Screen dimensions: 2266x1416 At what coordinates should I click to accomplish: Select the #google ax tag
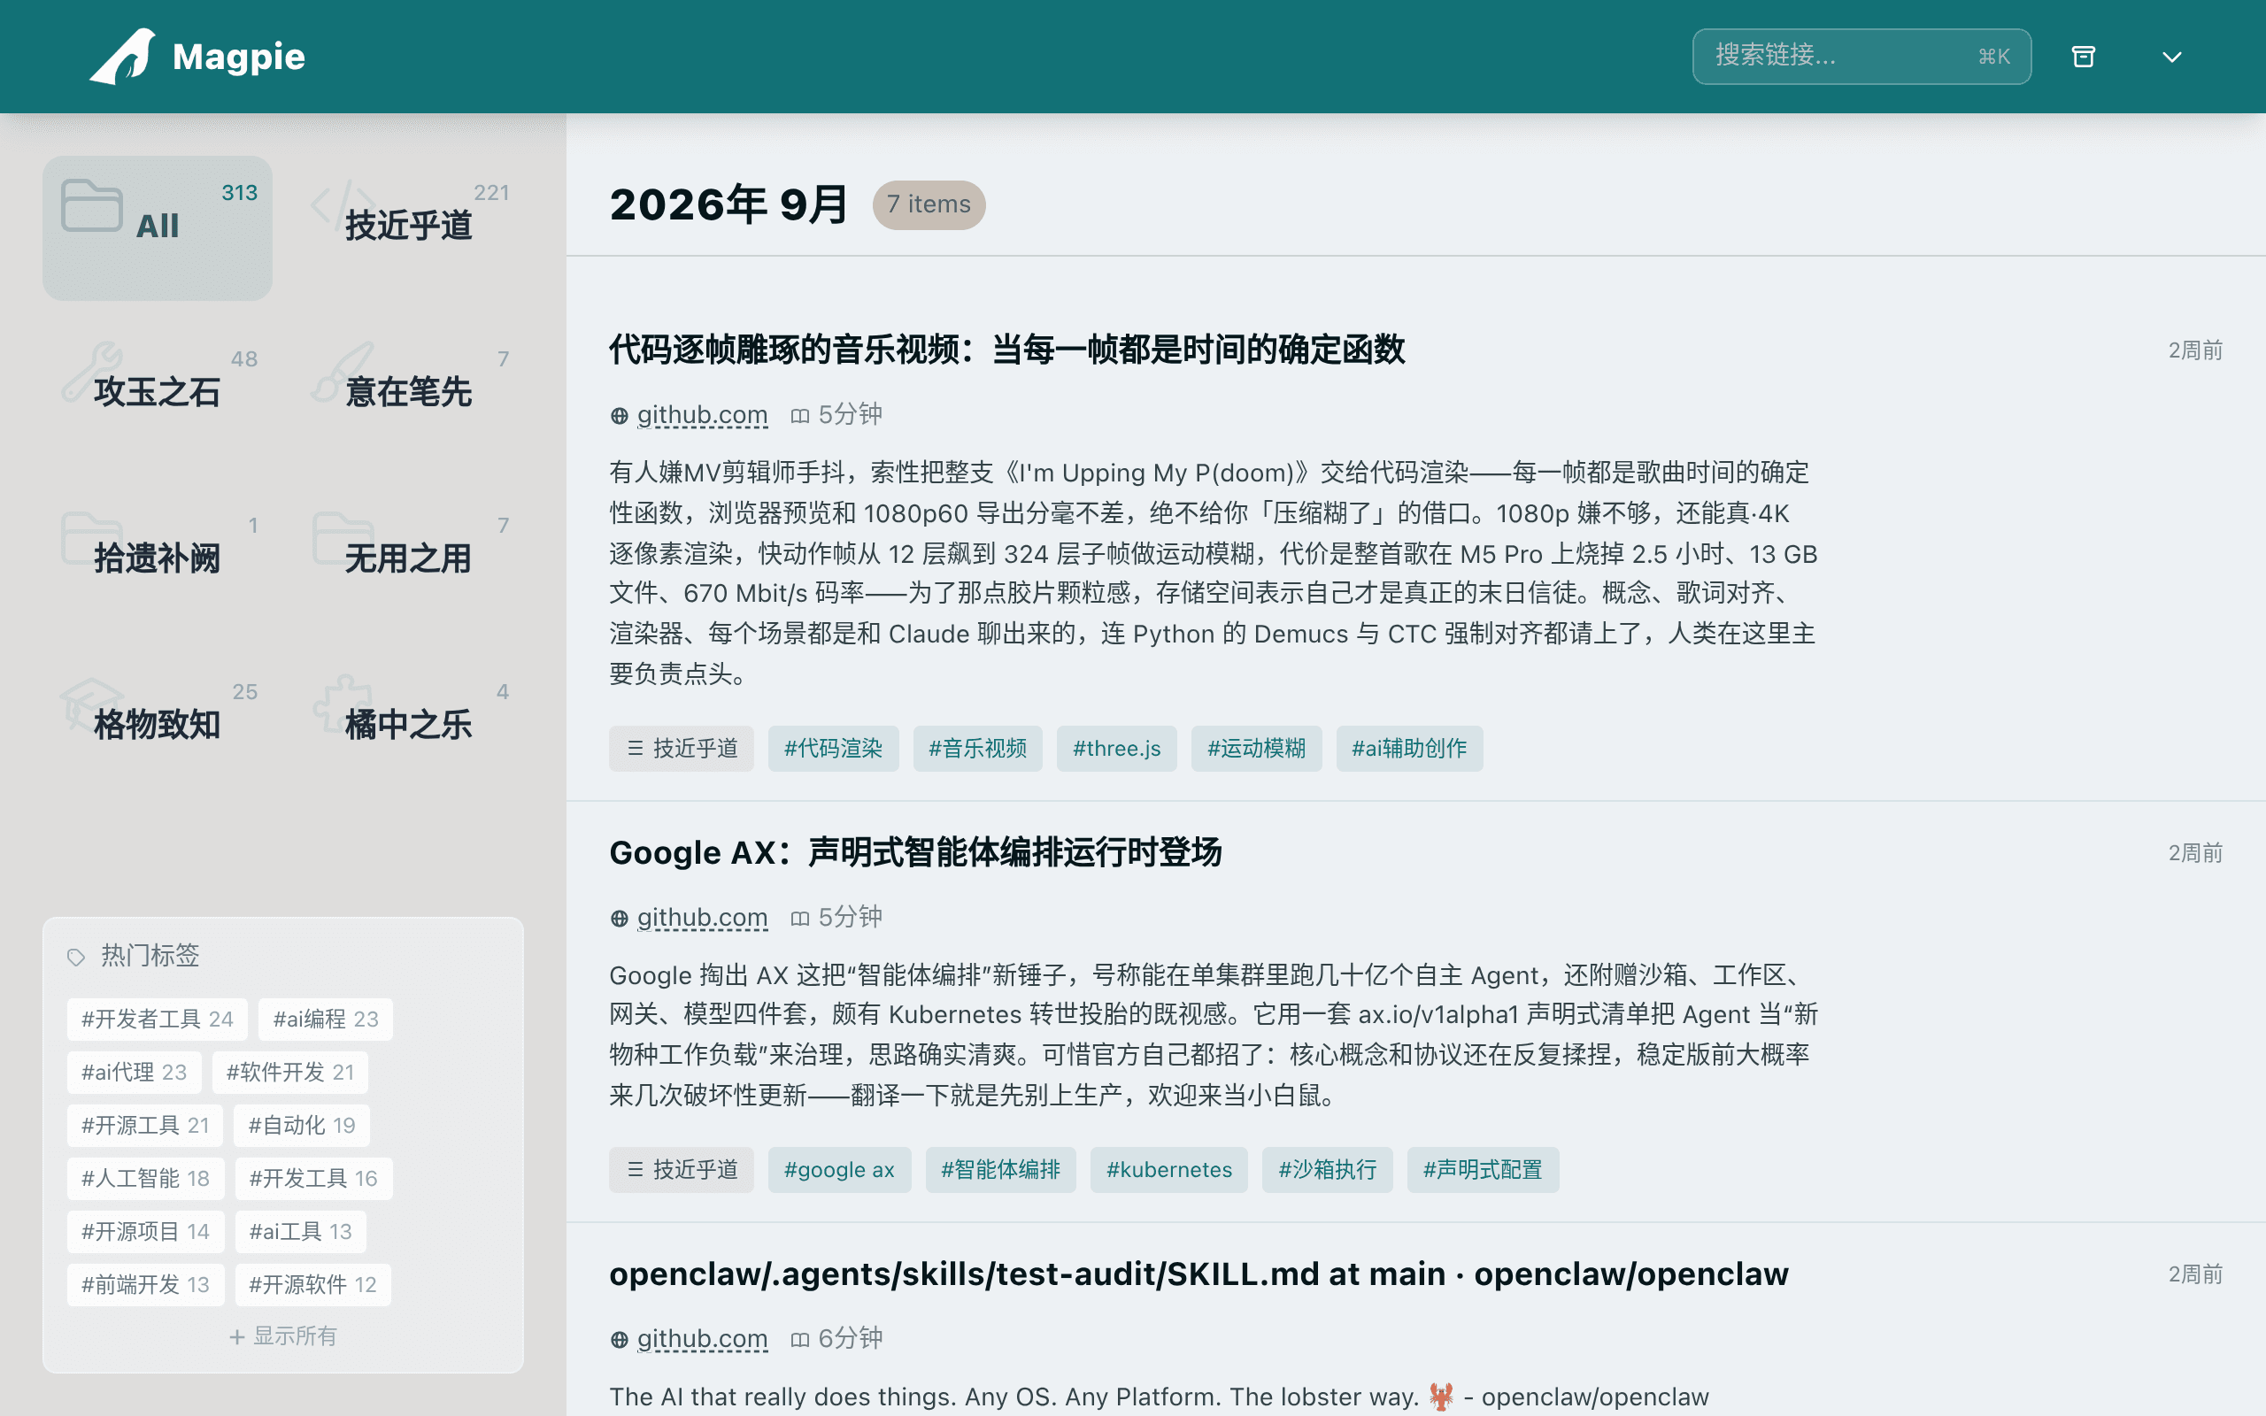(x=839, y=1170)
